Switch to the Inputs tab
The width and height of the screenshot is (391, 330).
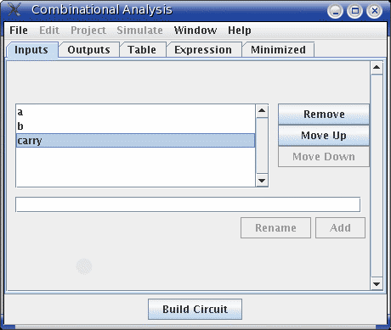click(31, 50)
